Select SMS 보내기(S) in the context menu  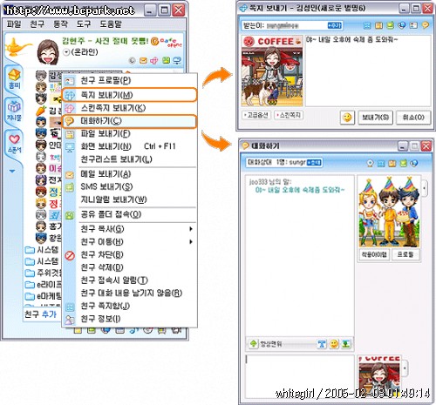point(129,186)
